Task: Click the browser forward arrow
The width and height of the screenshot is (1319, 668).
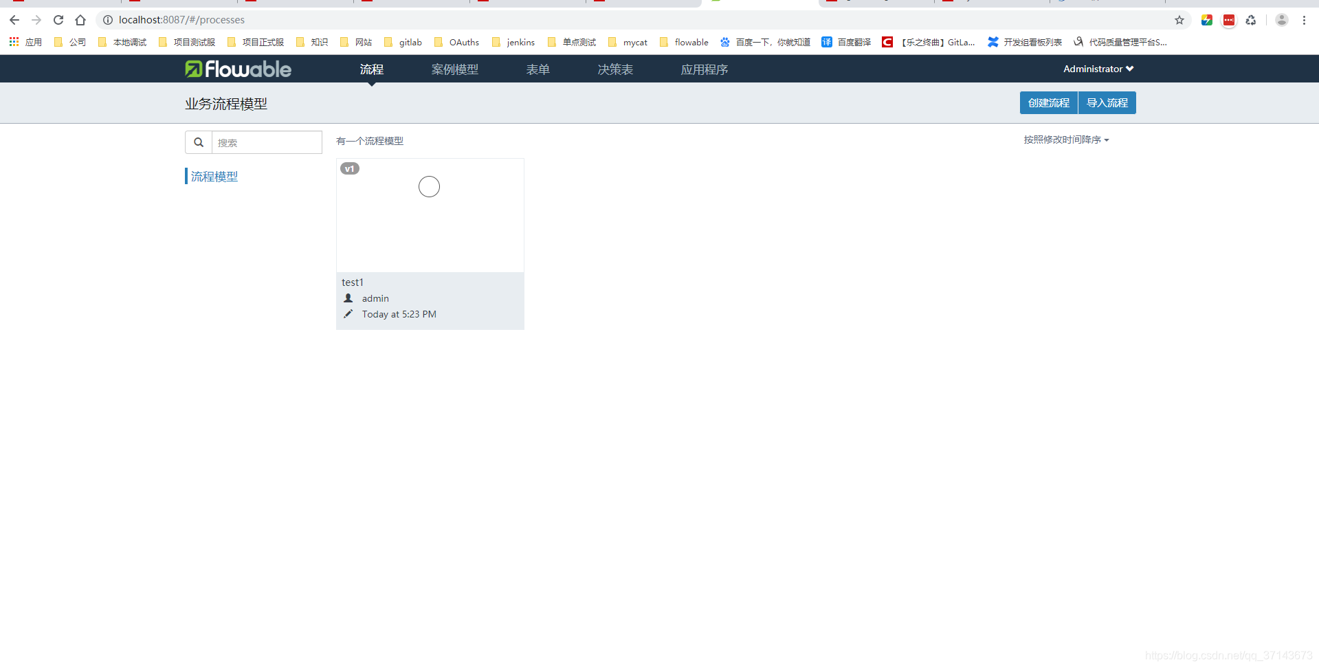Action: (x=36, y=20)
